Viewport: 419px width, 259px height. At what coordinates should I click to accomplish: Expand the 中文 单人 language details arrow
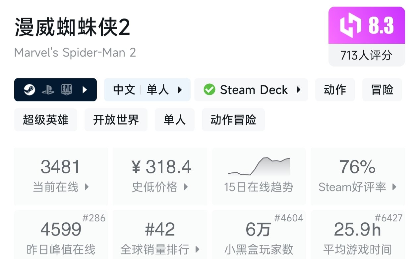click(180, 90)
